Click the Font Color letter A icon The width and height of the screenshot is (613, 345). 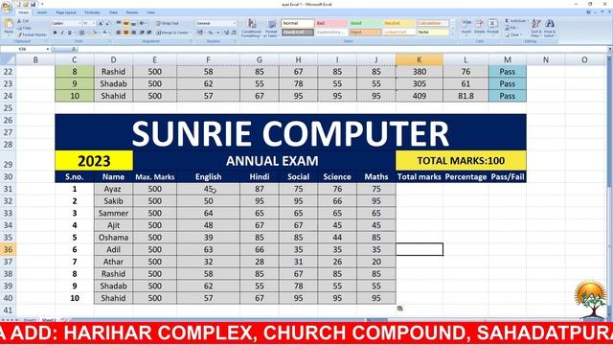(104, 33)
